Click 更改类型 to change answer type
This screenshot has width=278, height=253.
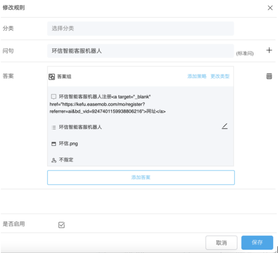pos(220,76)
